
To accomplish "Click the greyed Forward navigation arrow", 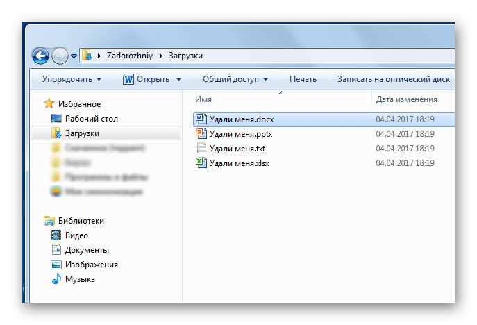I will 60,56.
